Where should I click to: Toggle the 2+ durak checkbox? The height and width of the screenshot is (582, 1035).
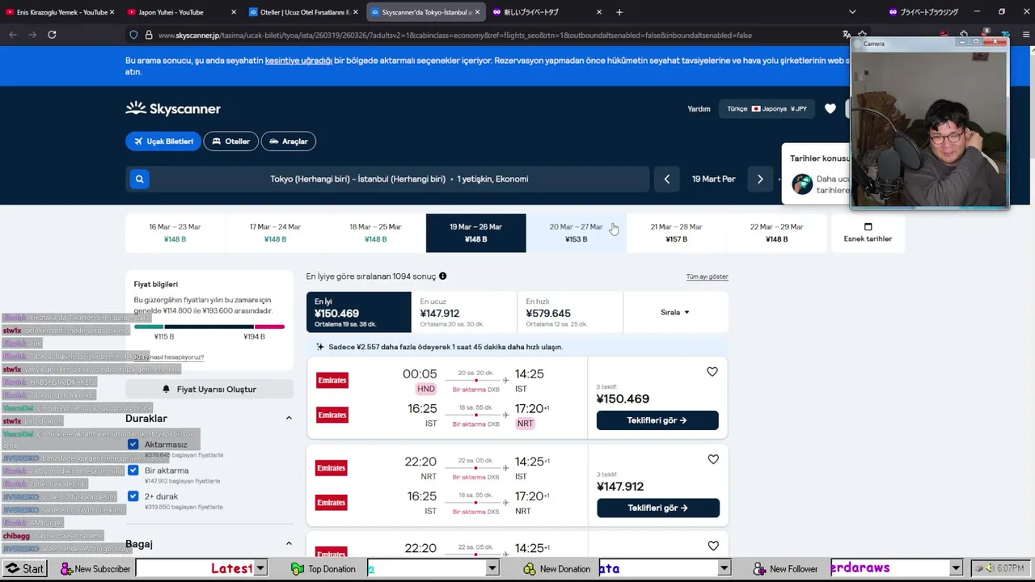133,496
